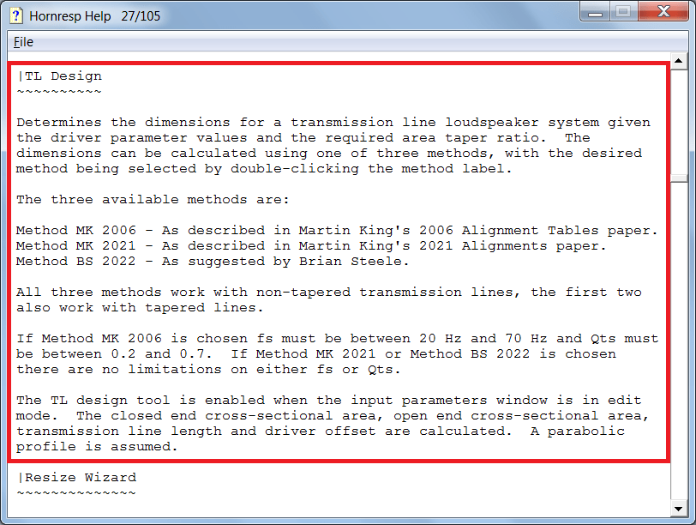Close the Hornresp Help window
The image size is (696, 525).
663,11
